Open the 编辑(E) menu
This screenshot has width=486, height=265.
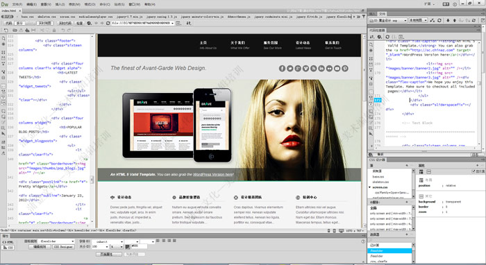pyautogui.click(x=32, y=4)
